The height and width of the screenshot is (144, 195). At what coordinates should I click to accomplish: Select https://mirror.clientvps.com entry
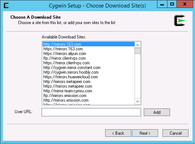[x=88, y=63]
